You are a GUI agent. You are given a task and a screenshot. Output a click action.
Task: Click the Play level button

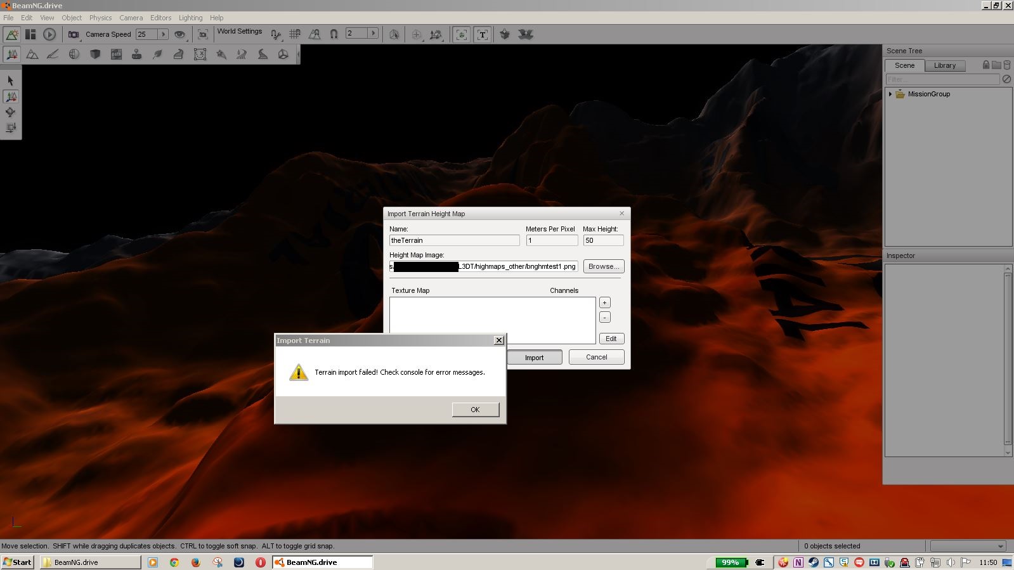49,34
